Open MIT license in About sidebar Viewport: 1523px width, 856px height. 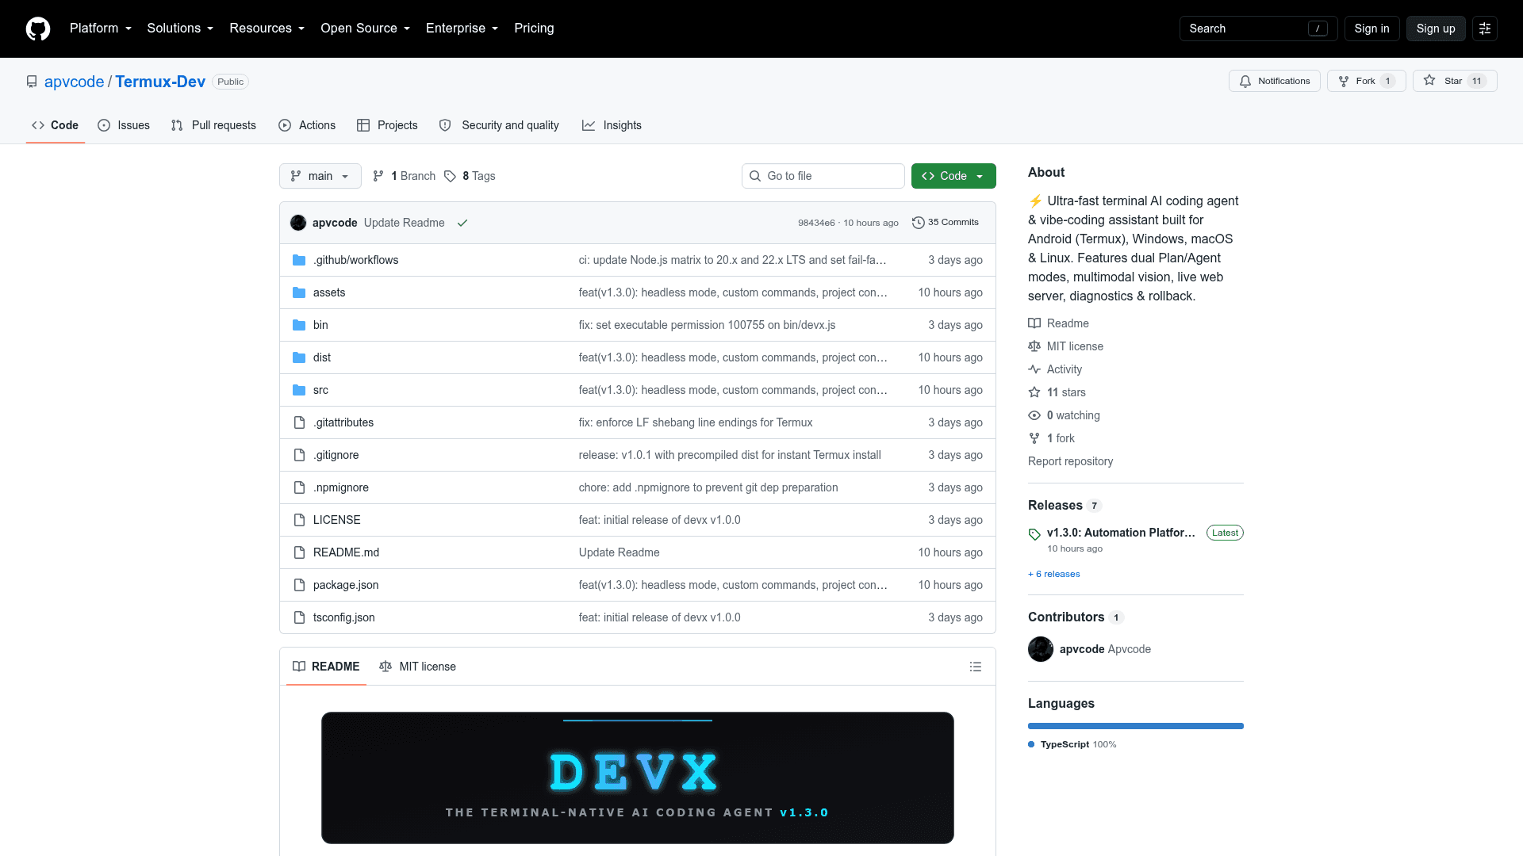click(1066, 346)
